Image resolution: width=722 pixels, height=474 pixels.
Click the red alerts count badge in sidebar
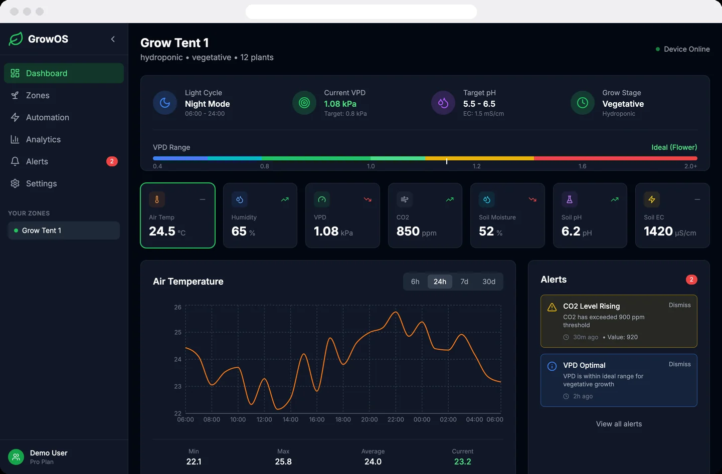pos(112,161)
